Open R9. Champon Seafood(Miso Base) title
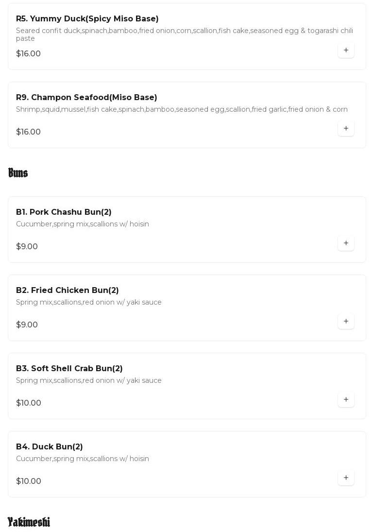 [86, 98]
